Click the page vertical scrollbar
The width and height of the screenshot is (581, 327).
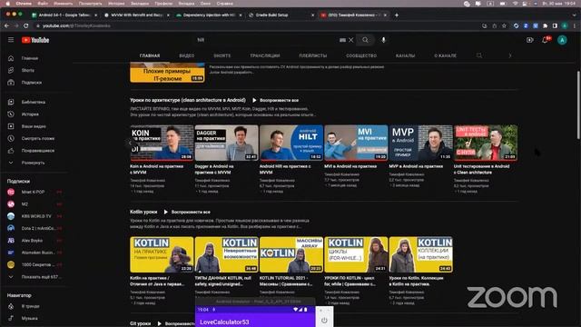coord(578,105)
